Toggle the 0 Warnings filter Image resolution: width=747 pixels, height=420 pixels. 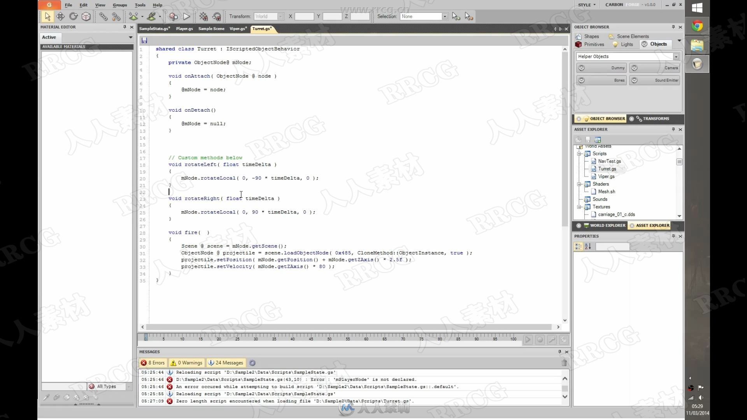coord(186,363)
